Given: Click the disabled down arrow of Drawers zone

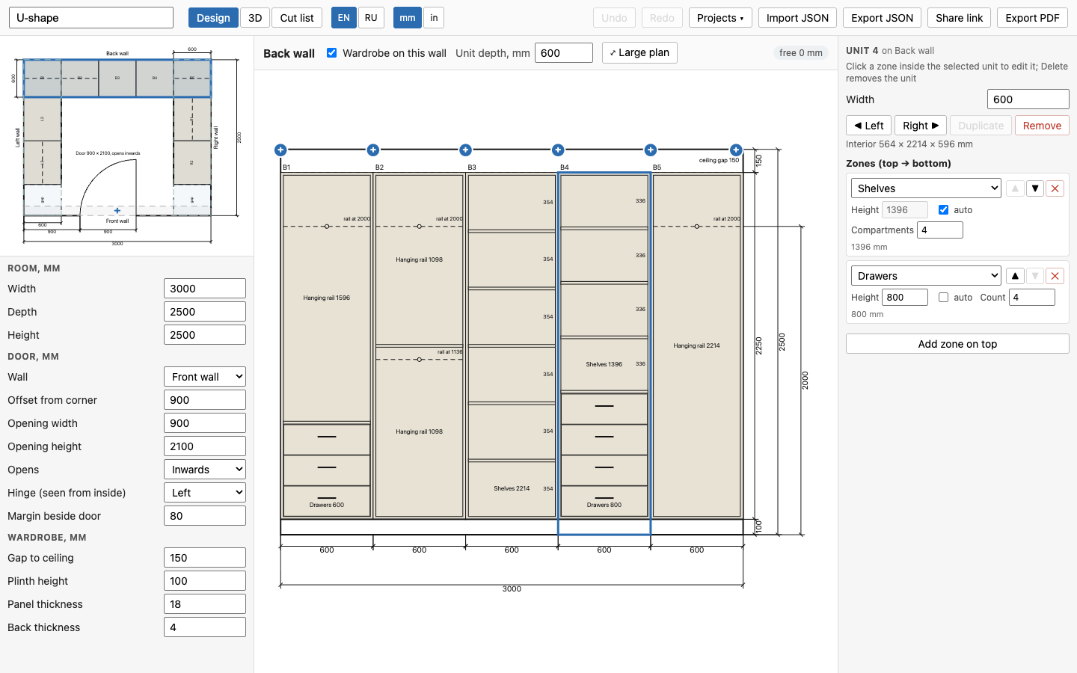Looking at the screenshot, I should [x=1035, y=276].
